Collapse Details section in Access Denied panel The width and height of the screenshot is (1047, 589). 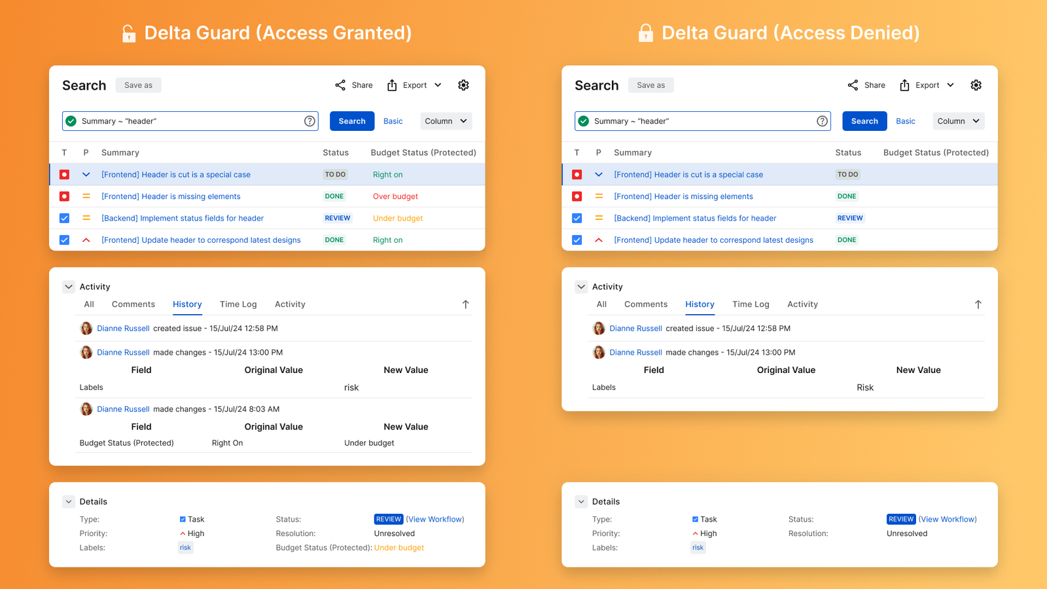pos(581,501)
